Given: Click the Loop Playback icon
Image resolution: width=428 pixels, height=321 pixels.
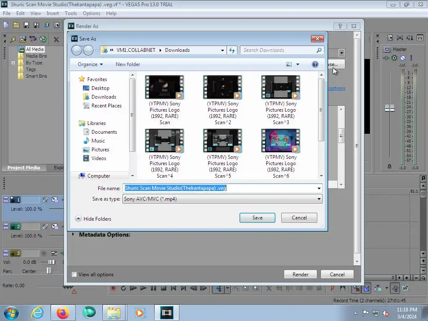Looking at the screenshot, I should pyautogui.click(x=123, y=288).
